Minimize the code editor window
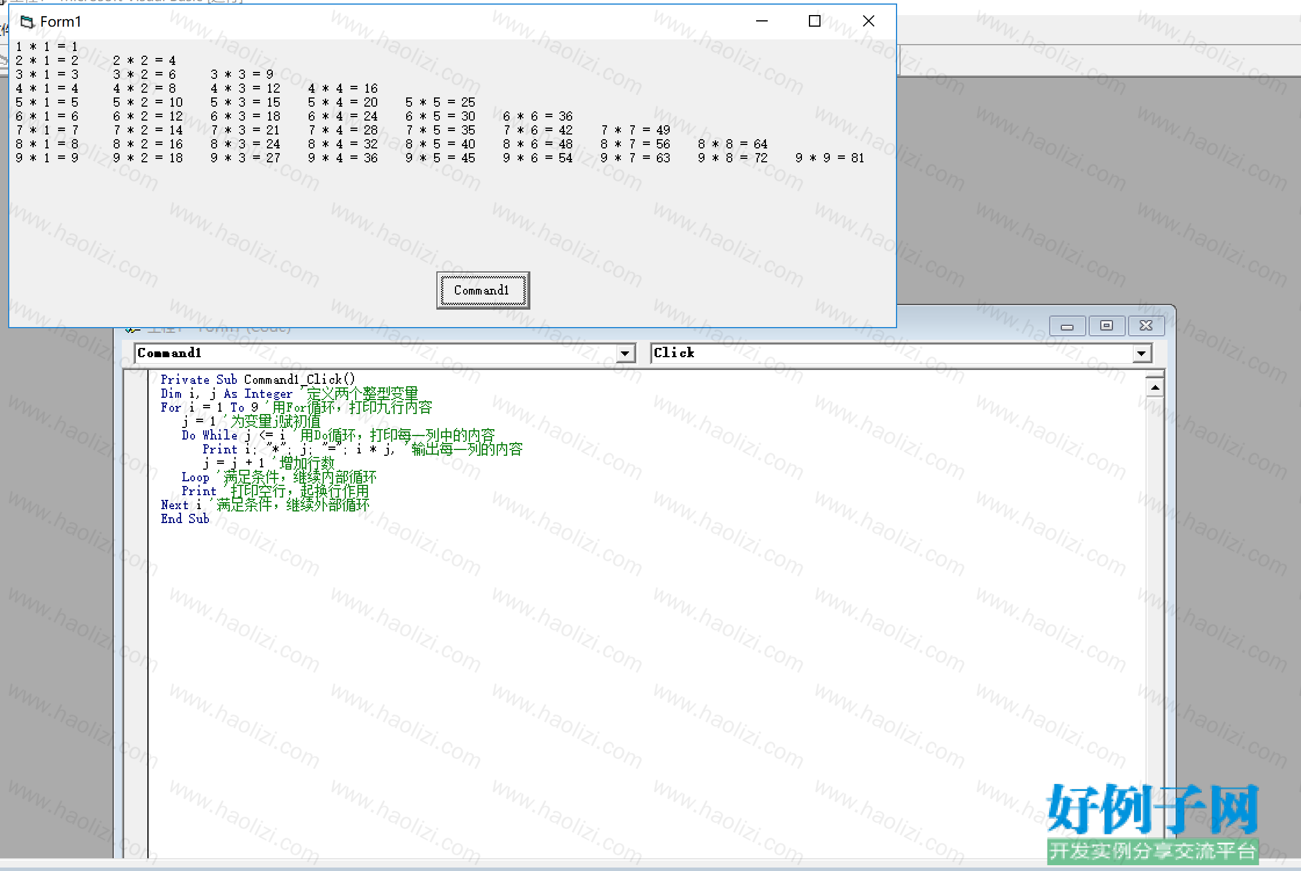 1067,326
